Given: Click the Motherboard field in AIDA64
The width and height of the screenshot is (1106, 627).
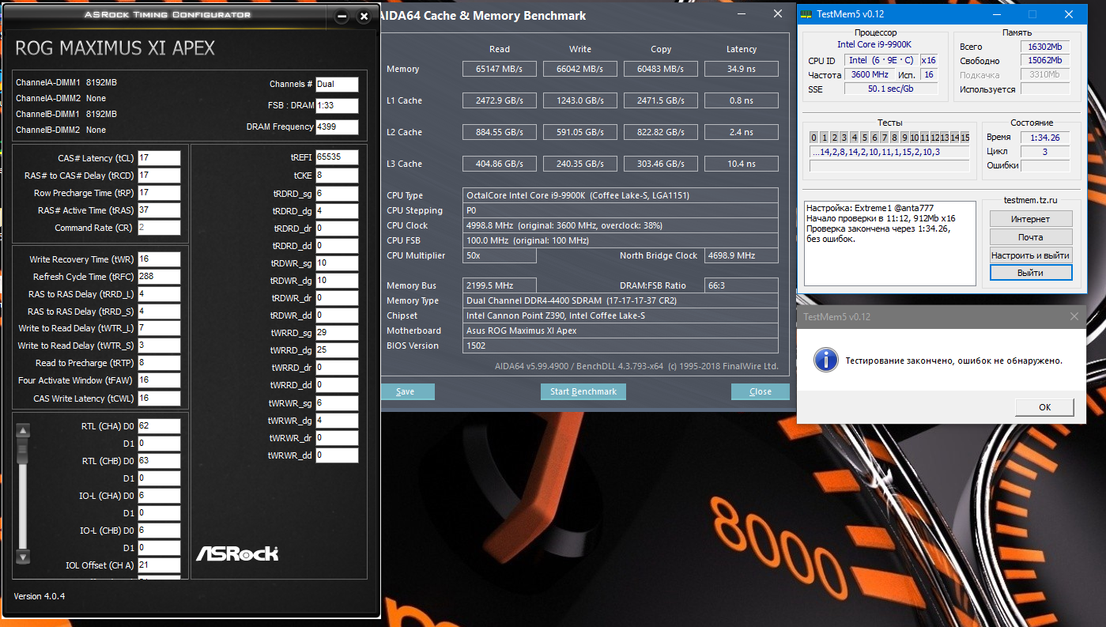Looking at the screenshot, I should tap(621, 331).
